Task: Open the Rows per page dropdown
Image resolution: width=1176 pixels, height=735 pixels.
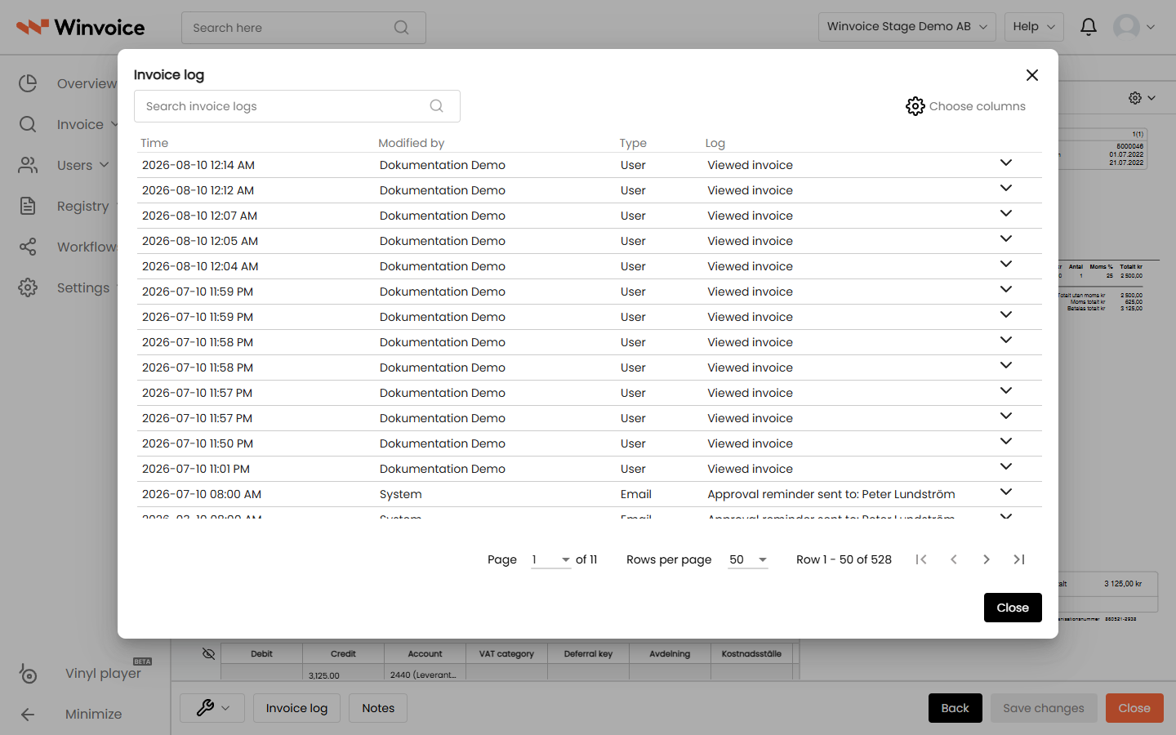Action: pyautogui.click(x=748, y=559)
